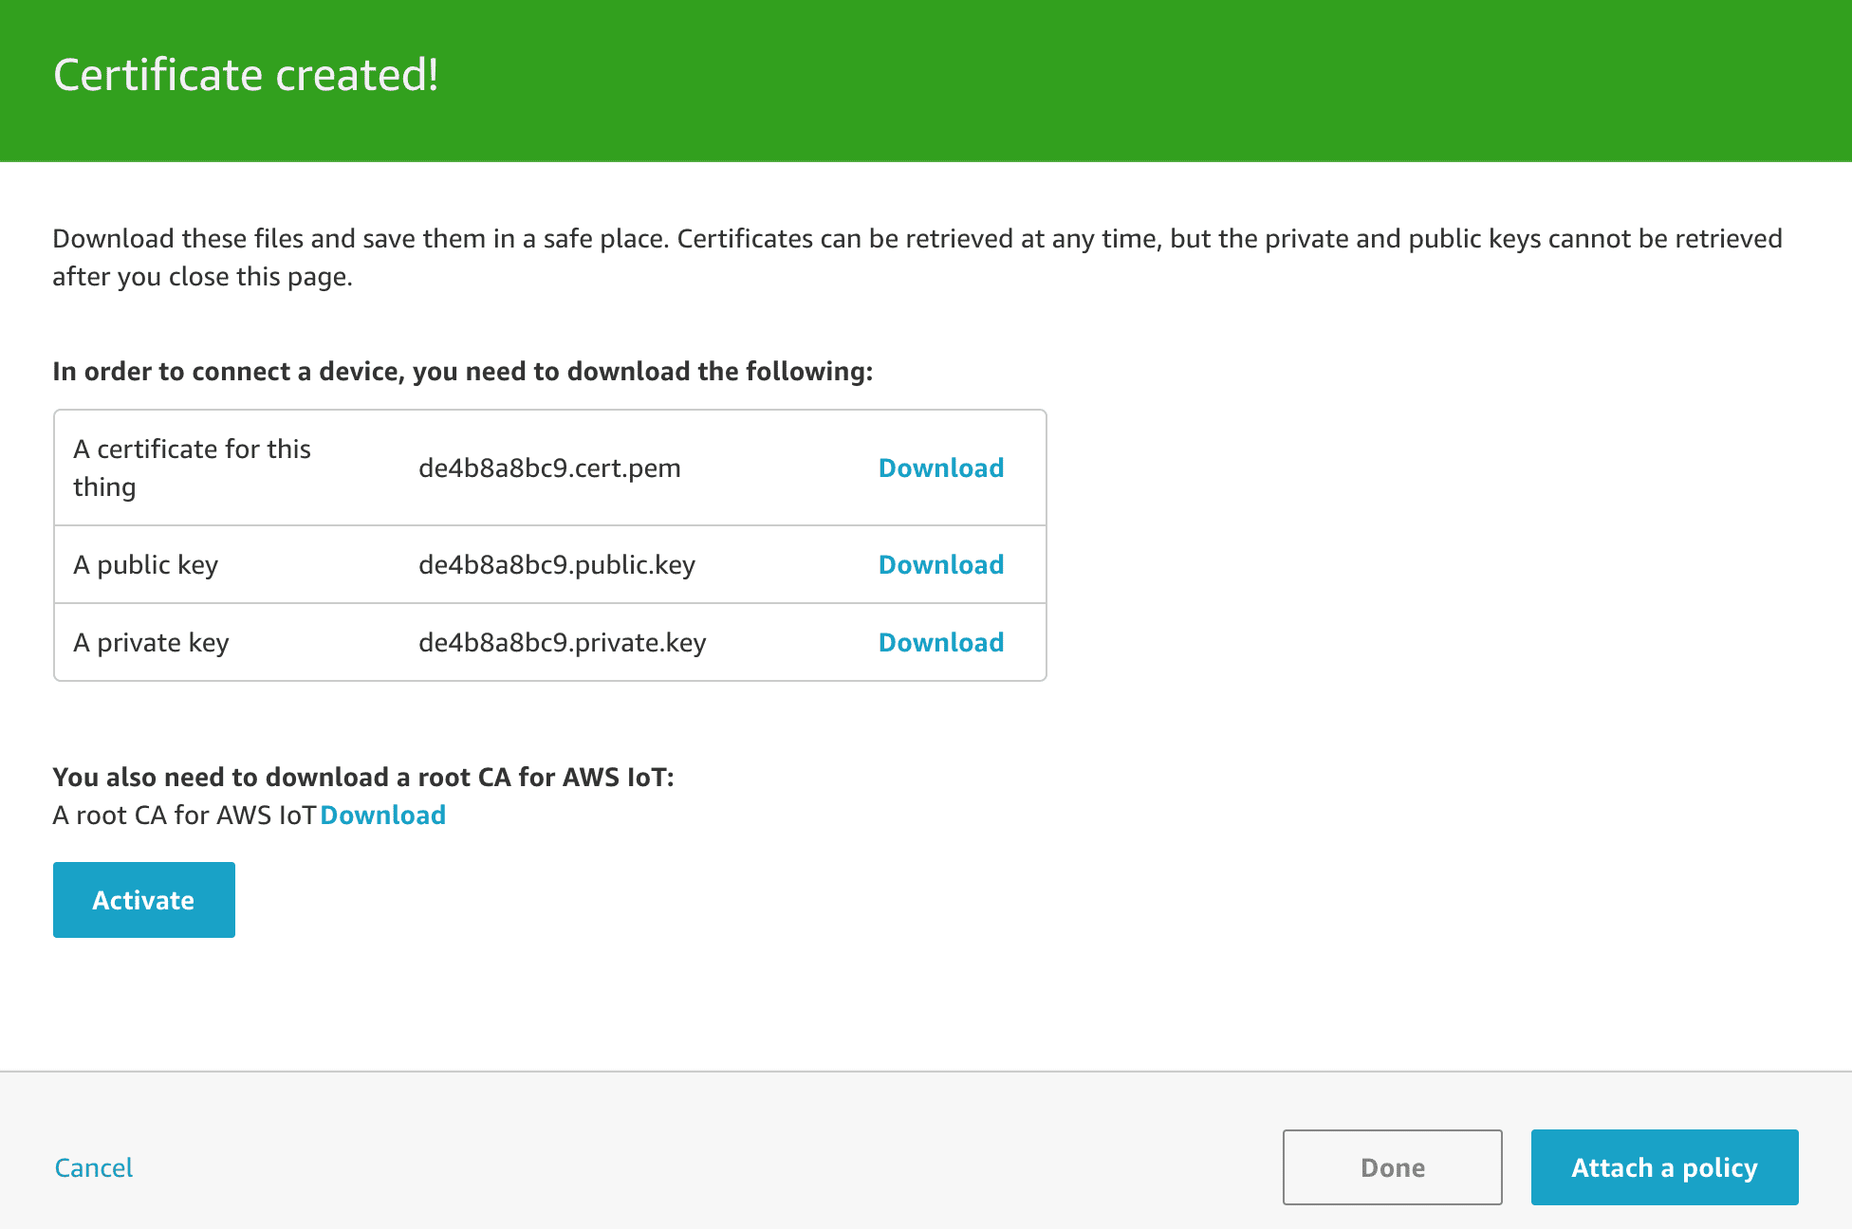Click the 'A public key' table row
Screen dimensions: 1852x1229
pos(146,564)
